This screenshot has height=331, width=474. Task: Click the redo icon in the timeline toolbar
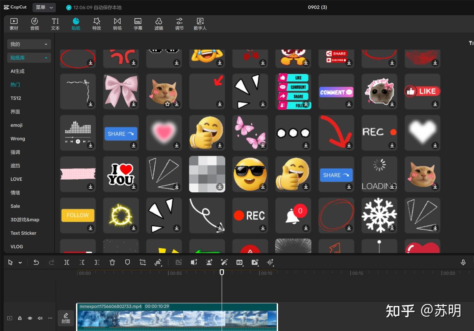click(x=51, y=262)
